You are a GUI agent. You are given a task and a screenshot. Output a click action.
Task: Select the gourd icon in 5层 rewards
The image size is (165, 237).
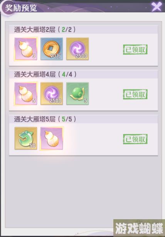click(52, 138)
